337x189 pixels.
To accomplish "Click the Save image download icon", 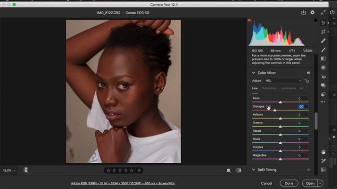I will click(x=303, y=13).
